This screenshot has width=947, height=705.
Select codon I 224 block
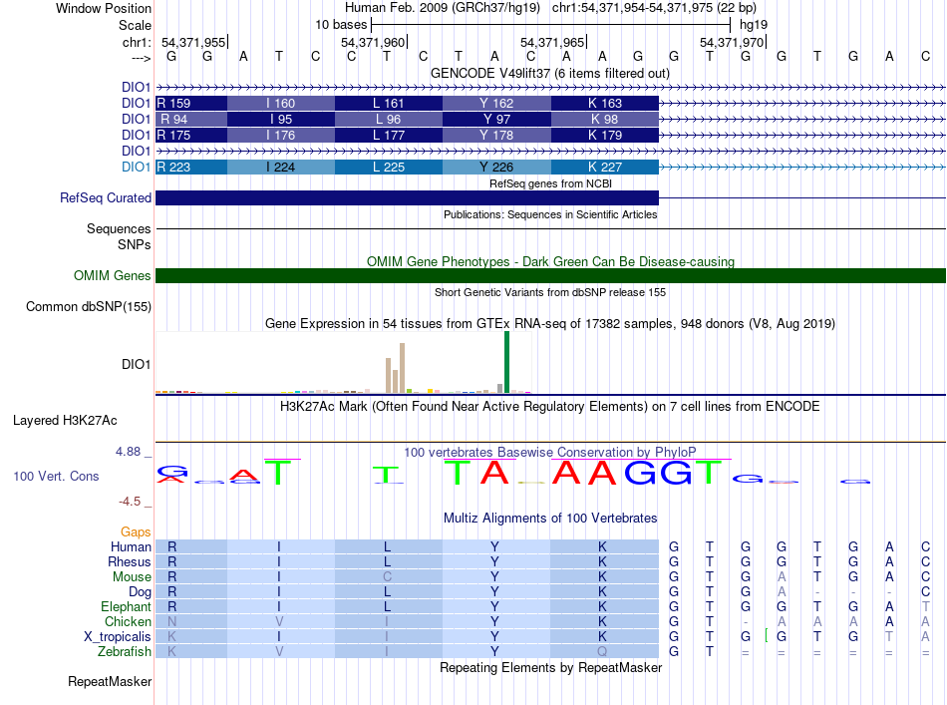281,167
